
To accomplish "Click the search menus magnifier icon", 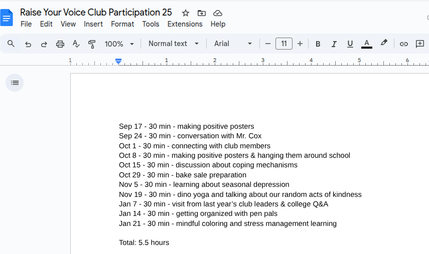I will pyautogui.click(x=11, y=44).
